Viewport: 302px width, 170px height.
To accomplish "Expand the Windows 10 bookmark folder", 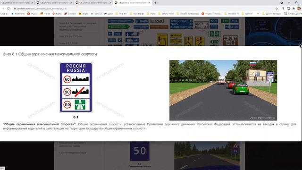I will [x=232, y=14].
